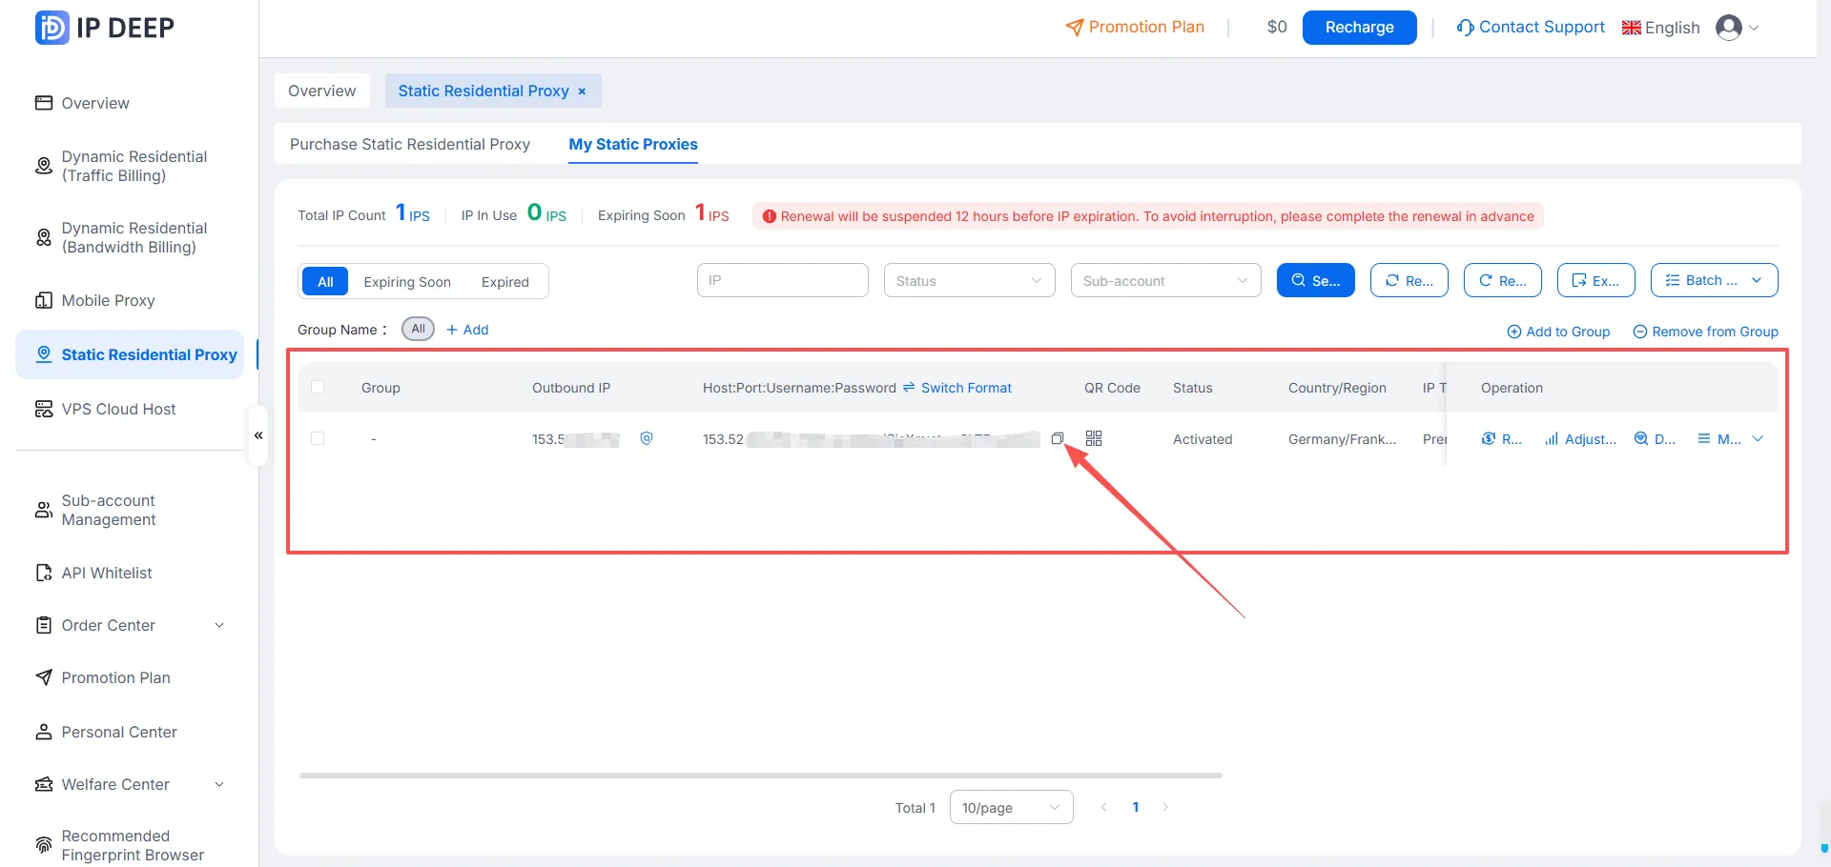Click the horizontal scrollbar under the table
The height and width of the screenshot is (867, 1831).
pos(760,776)
